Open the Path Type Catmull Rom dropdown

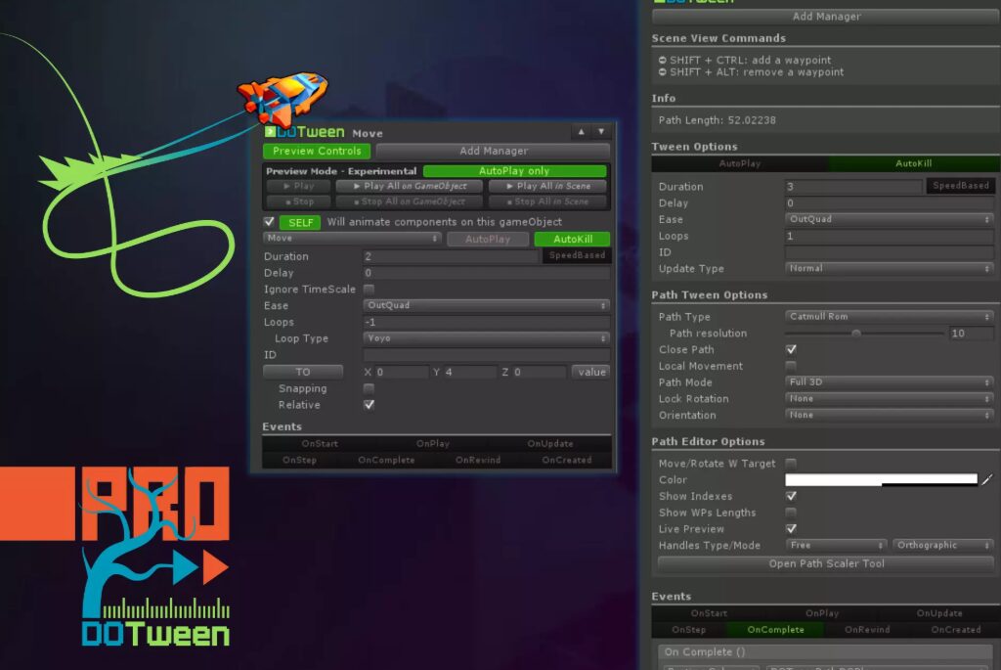[x=889, y=317]
